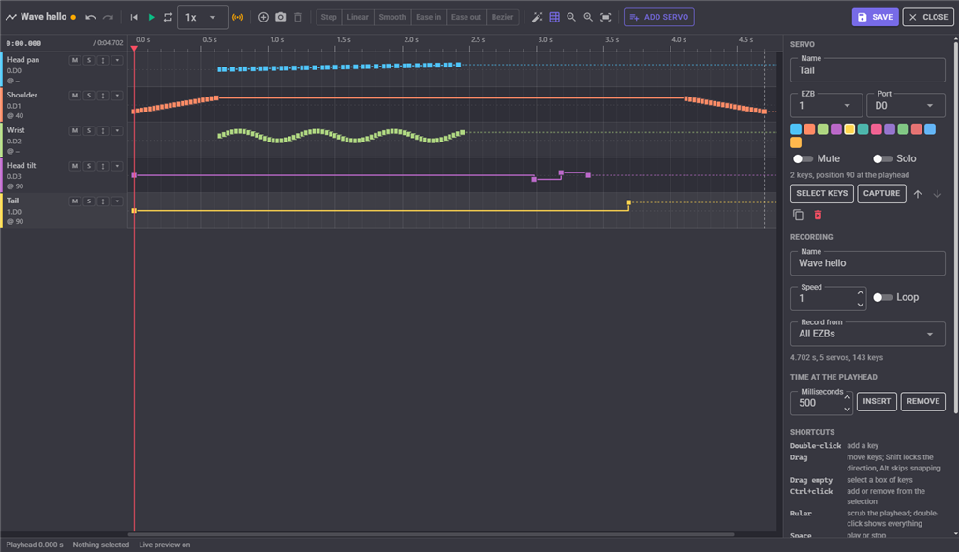959x552 pixels.
Task: Choose Step interpolation mode
Action: click(x=329, y=17)
